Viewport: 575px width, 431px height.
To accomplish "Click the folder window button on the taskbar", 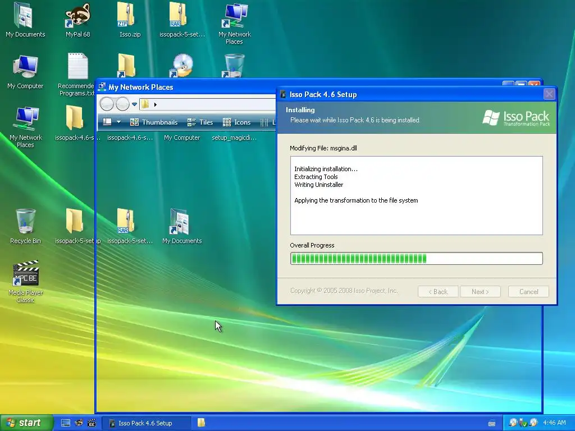I will [201, 423].
